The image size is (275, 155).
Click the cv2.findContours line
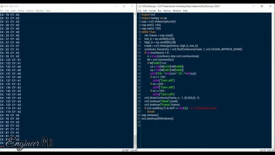click(193, 50)
